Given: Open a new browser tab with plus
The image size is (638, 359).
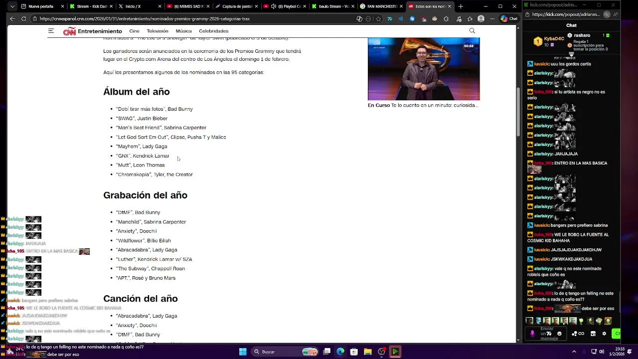Looking at the screenshot, I should [x=461, y=6].
